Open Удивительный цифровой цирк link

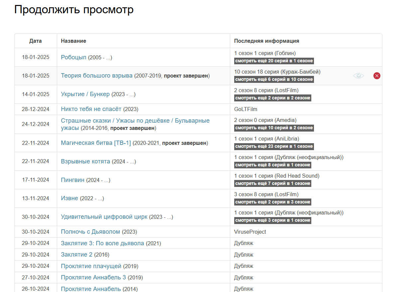[x=104, y=217]
